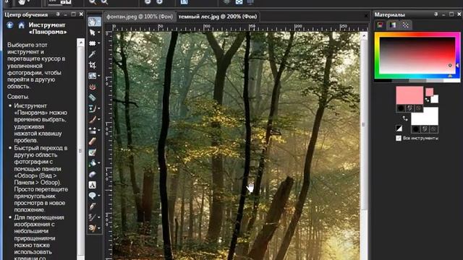Toggle foreground texture button
Image resolution: width=463 pixels, height=260 pixels.
pyautogui.click(x=409, y=108)
